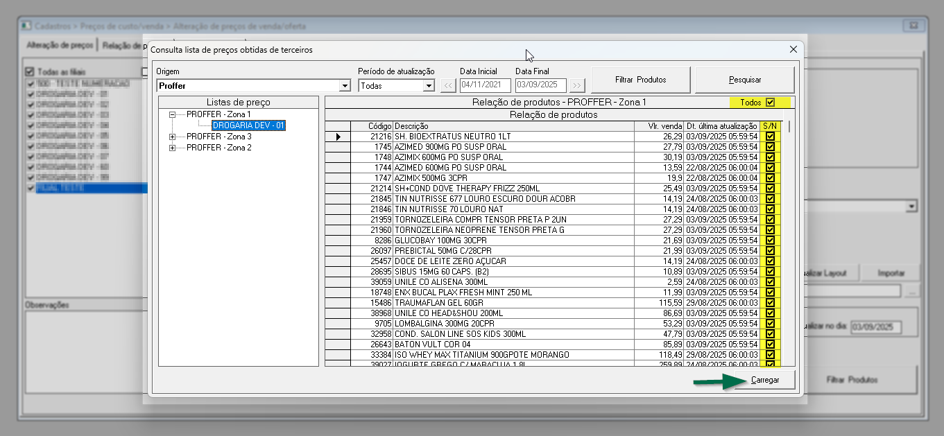The width and height of the screenshot is (944, 436).
Task: Click the Pesquisar button
Action: 744,80
